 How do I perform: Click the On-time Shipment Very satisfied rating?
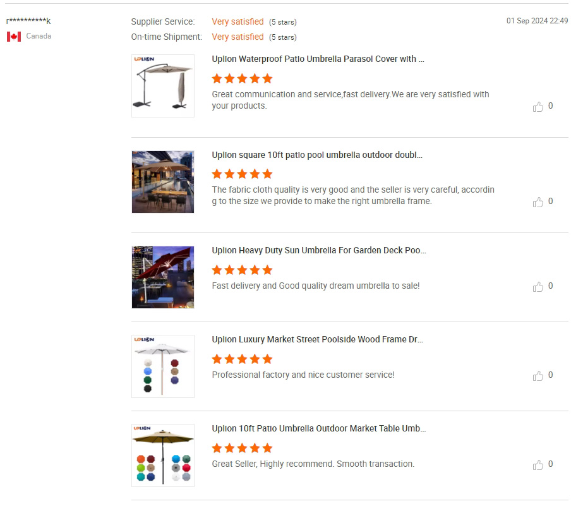coord(237,37)
